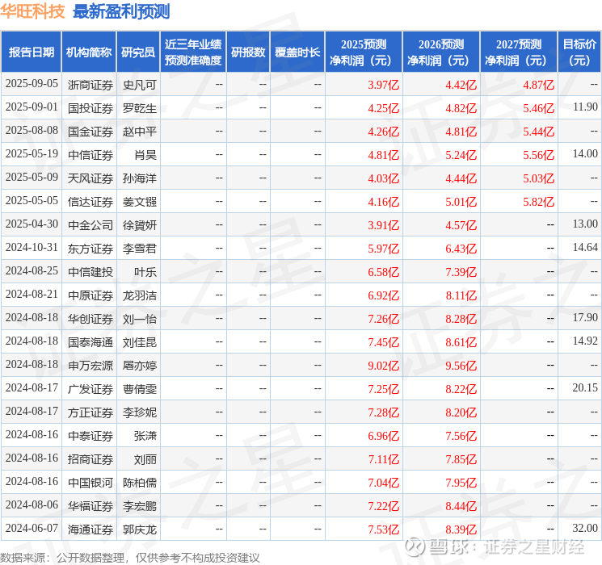The width and height of the screenshot is (602, 565).
Task: Click target price 20.15
Action: pos(585,387)
